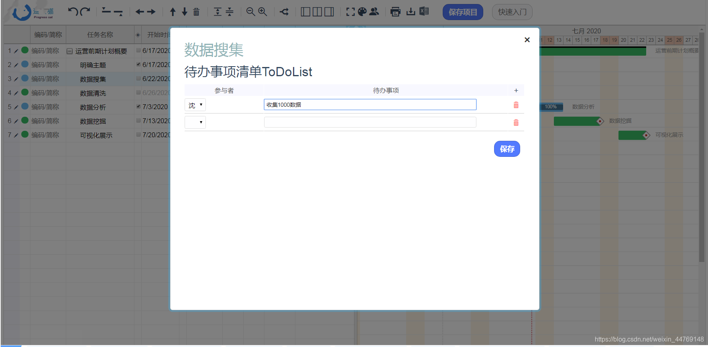Toggle milestone checkbox for 数据清洗 start date

[138, 92]
